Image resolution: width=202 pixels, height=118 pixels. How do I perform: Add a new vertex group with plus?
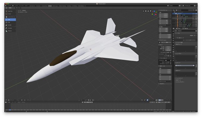coord(196,47)
